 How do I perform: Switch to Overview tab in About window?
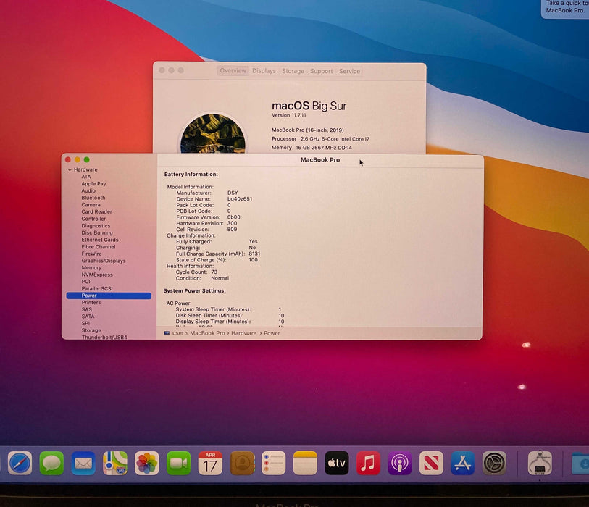(x=233, y=70)
